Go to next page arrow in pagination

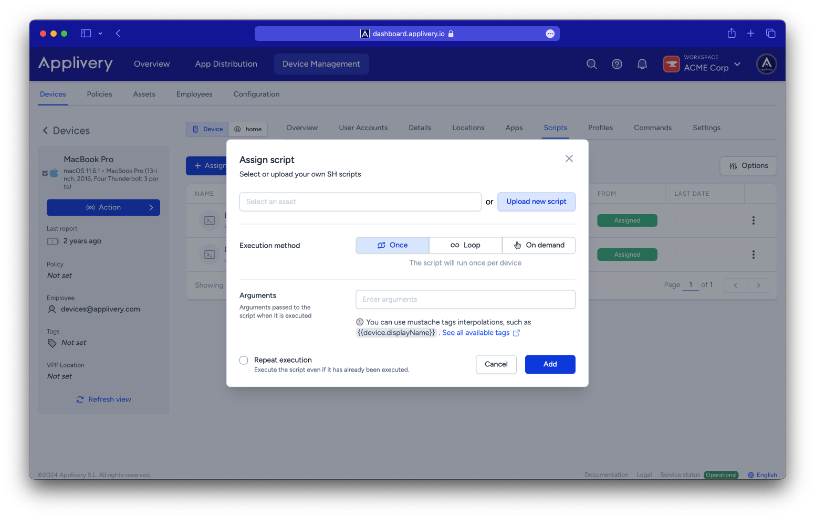click(x=758, y=285)
